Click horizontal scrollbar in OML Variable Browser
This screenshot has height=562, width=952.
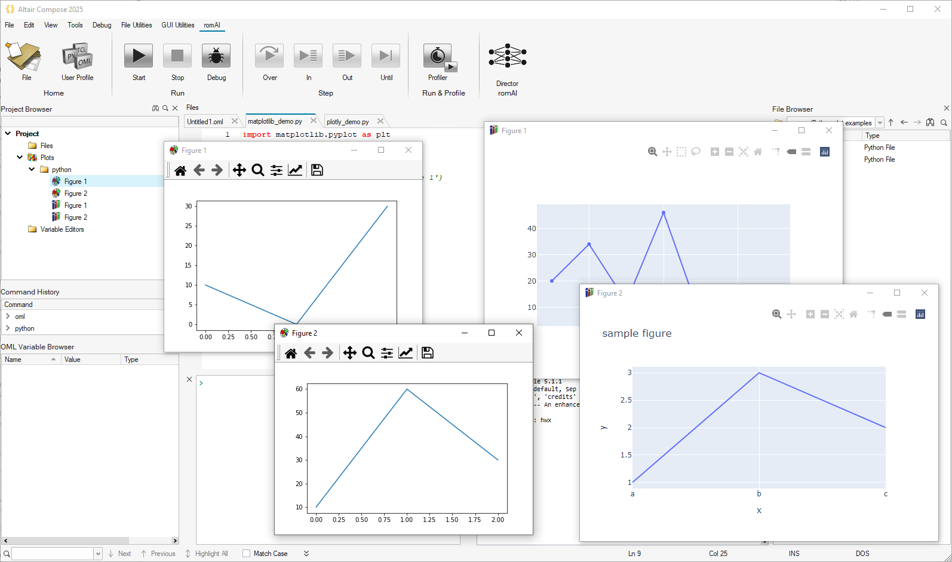click(90, 540)
